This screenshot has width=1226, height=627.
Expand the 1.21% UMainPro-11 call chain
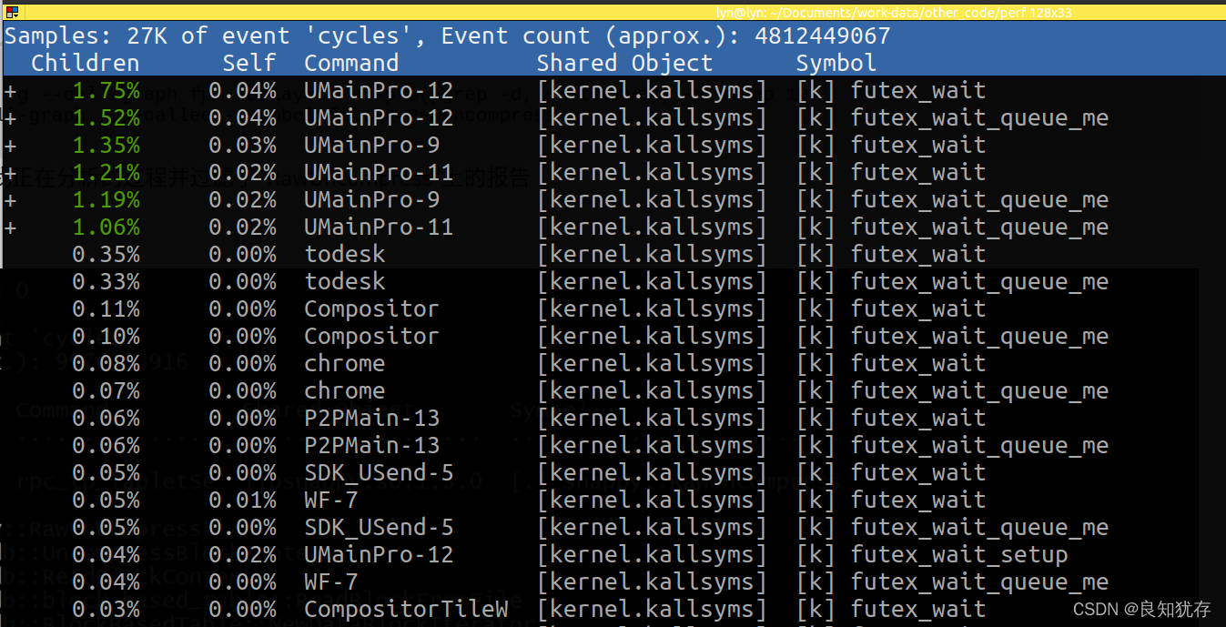[10, 173]
